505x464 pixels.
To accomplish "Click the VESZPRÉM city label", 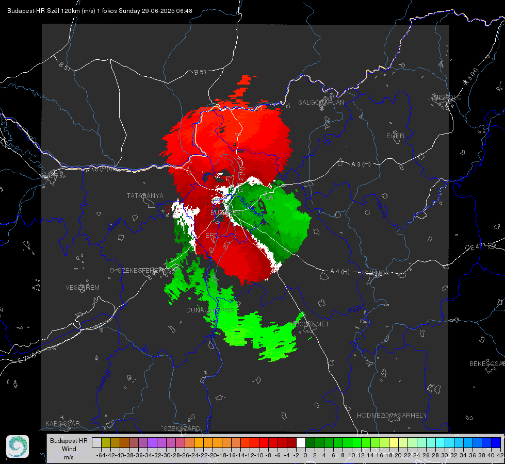I will pyautogui.click(x=83, y=287).
